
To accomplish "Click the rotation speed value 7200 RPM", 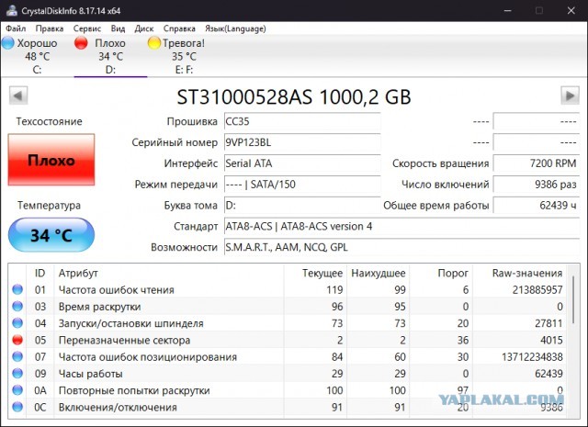I will click(x=537, y=163).
